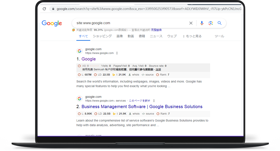
Task: Switch to the 画像 tab
Action: tap(120, 36)
